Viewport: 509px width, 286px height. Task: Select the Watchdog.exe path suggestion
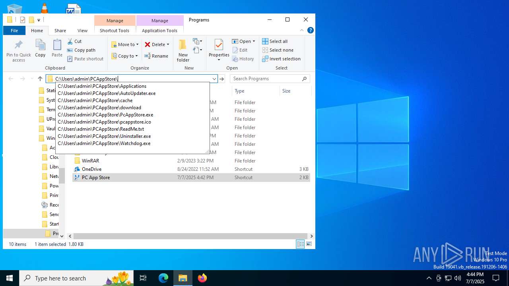(132, 143)
